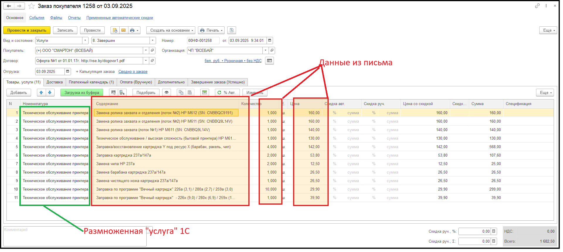Click the get-link chain icon
Image resolution: width=563 pixels, height=252 pixels.
(537, 6)
